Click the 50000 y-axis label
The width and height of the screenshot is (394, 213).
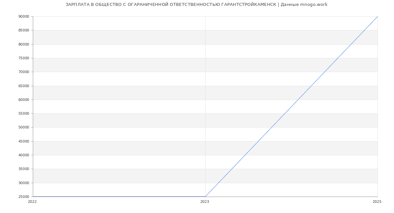click(x=24, y=127)
